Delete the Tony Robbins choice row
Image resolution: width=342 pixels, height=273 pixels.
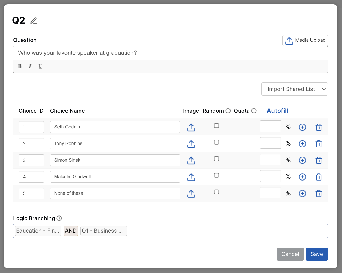point(318,144)
